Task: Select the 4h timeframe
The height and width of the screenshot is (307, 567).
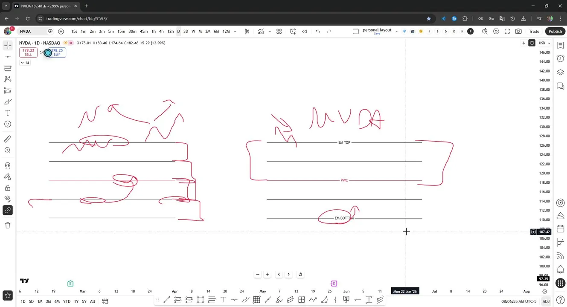Action: (x=161, y=31)
